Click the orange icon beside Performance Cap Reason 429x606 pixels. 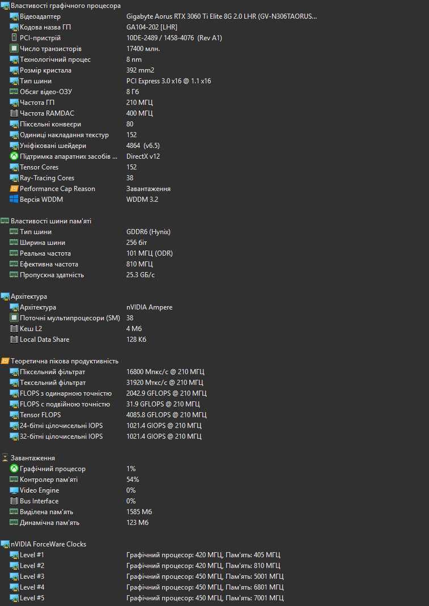(x=14, y=189)
